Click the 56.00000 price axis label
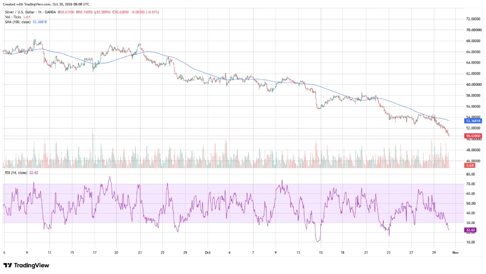 click(x=474, y=106)
